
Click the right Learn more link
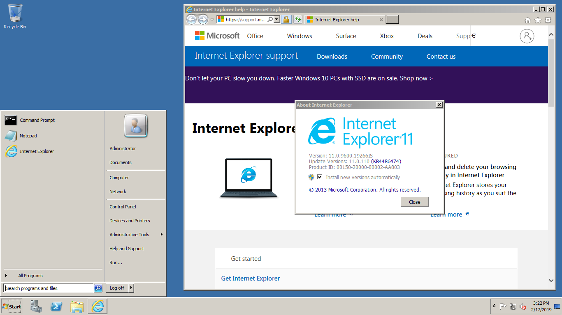[446, 215]
